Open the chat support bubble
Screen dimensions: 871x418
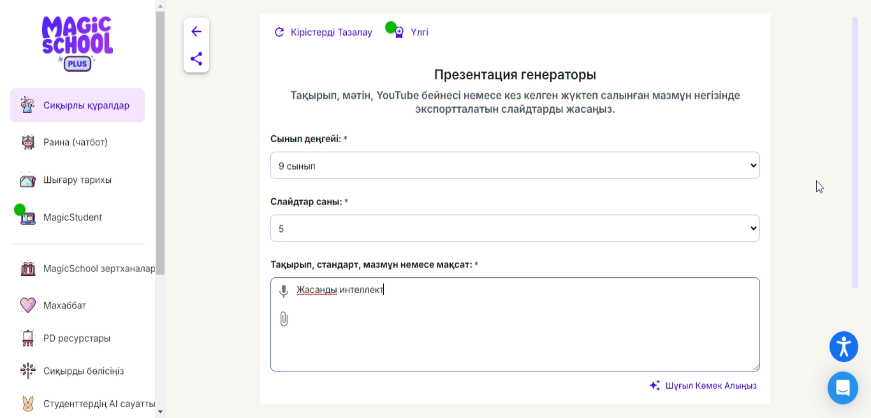[843, 387]
